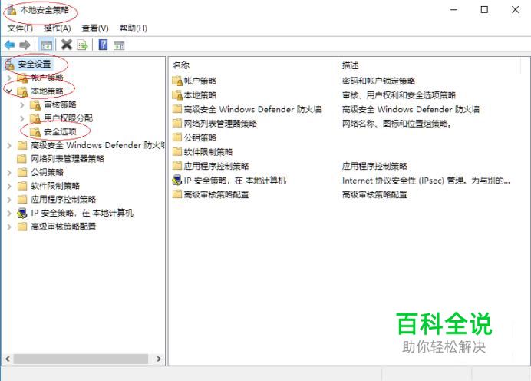Select 安全选项 label in the tree
The width and height of the screenshot is (531, 381).
point(61,132)
